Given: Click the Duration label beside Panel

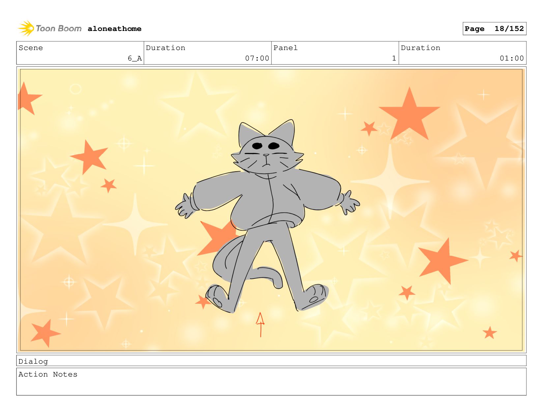Looking at the screenshot, I should pos(420,48).
